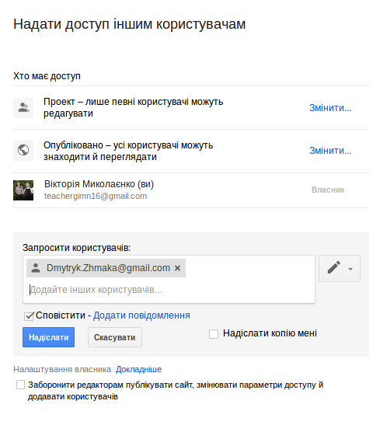The width and height of the screenshot is (380, 432).
Task: Remove Dmytryk.Zhmaka@gmail.com with the x icon
Action: (x=177, y=268)
